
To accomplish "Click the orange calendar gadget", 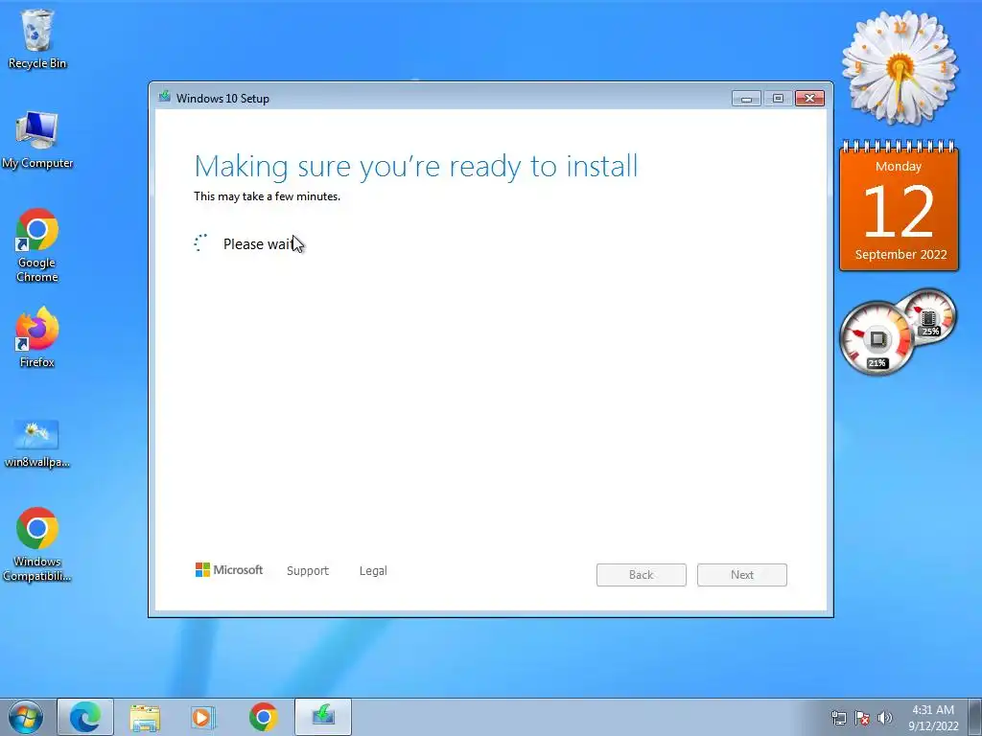I will (899, 207).
